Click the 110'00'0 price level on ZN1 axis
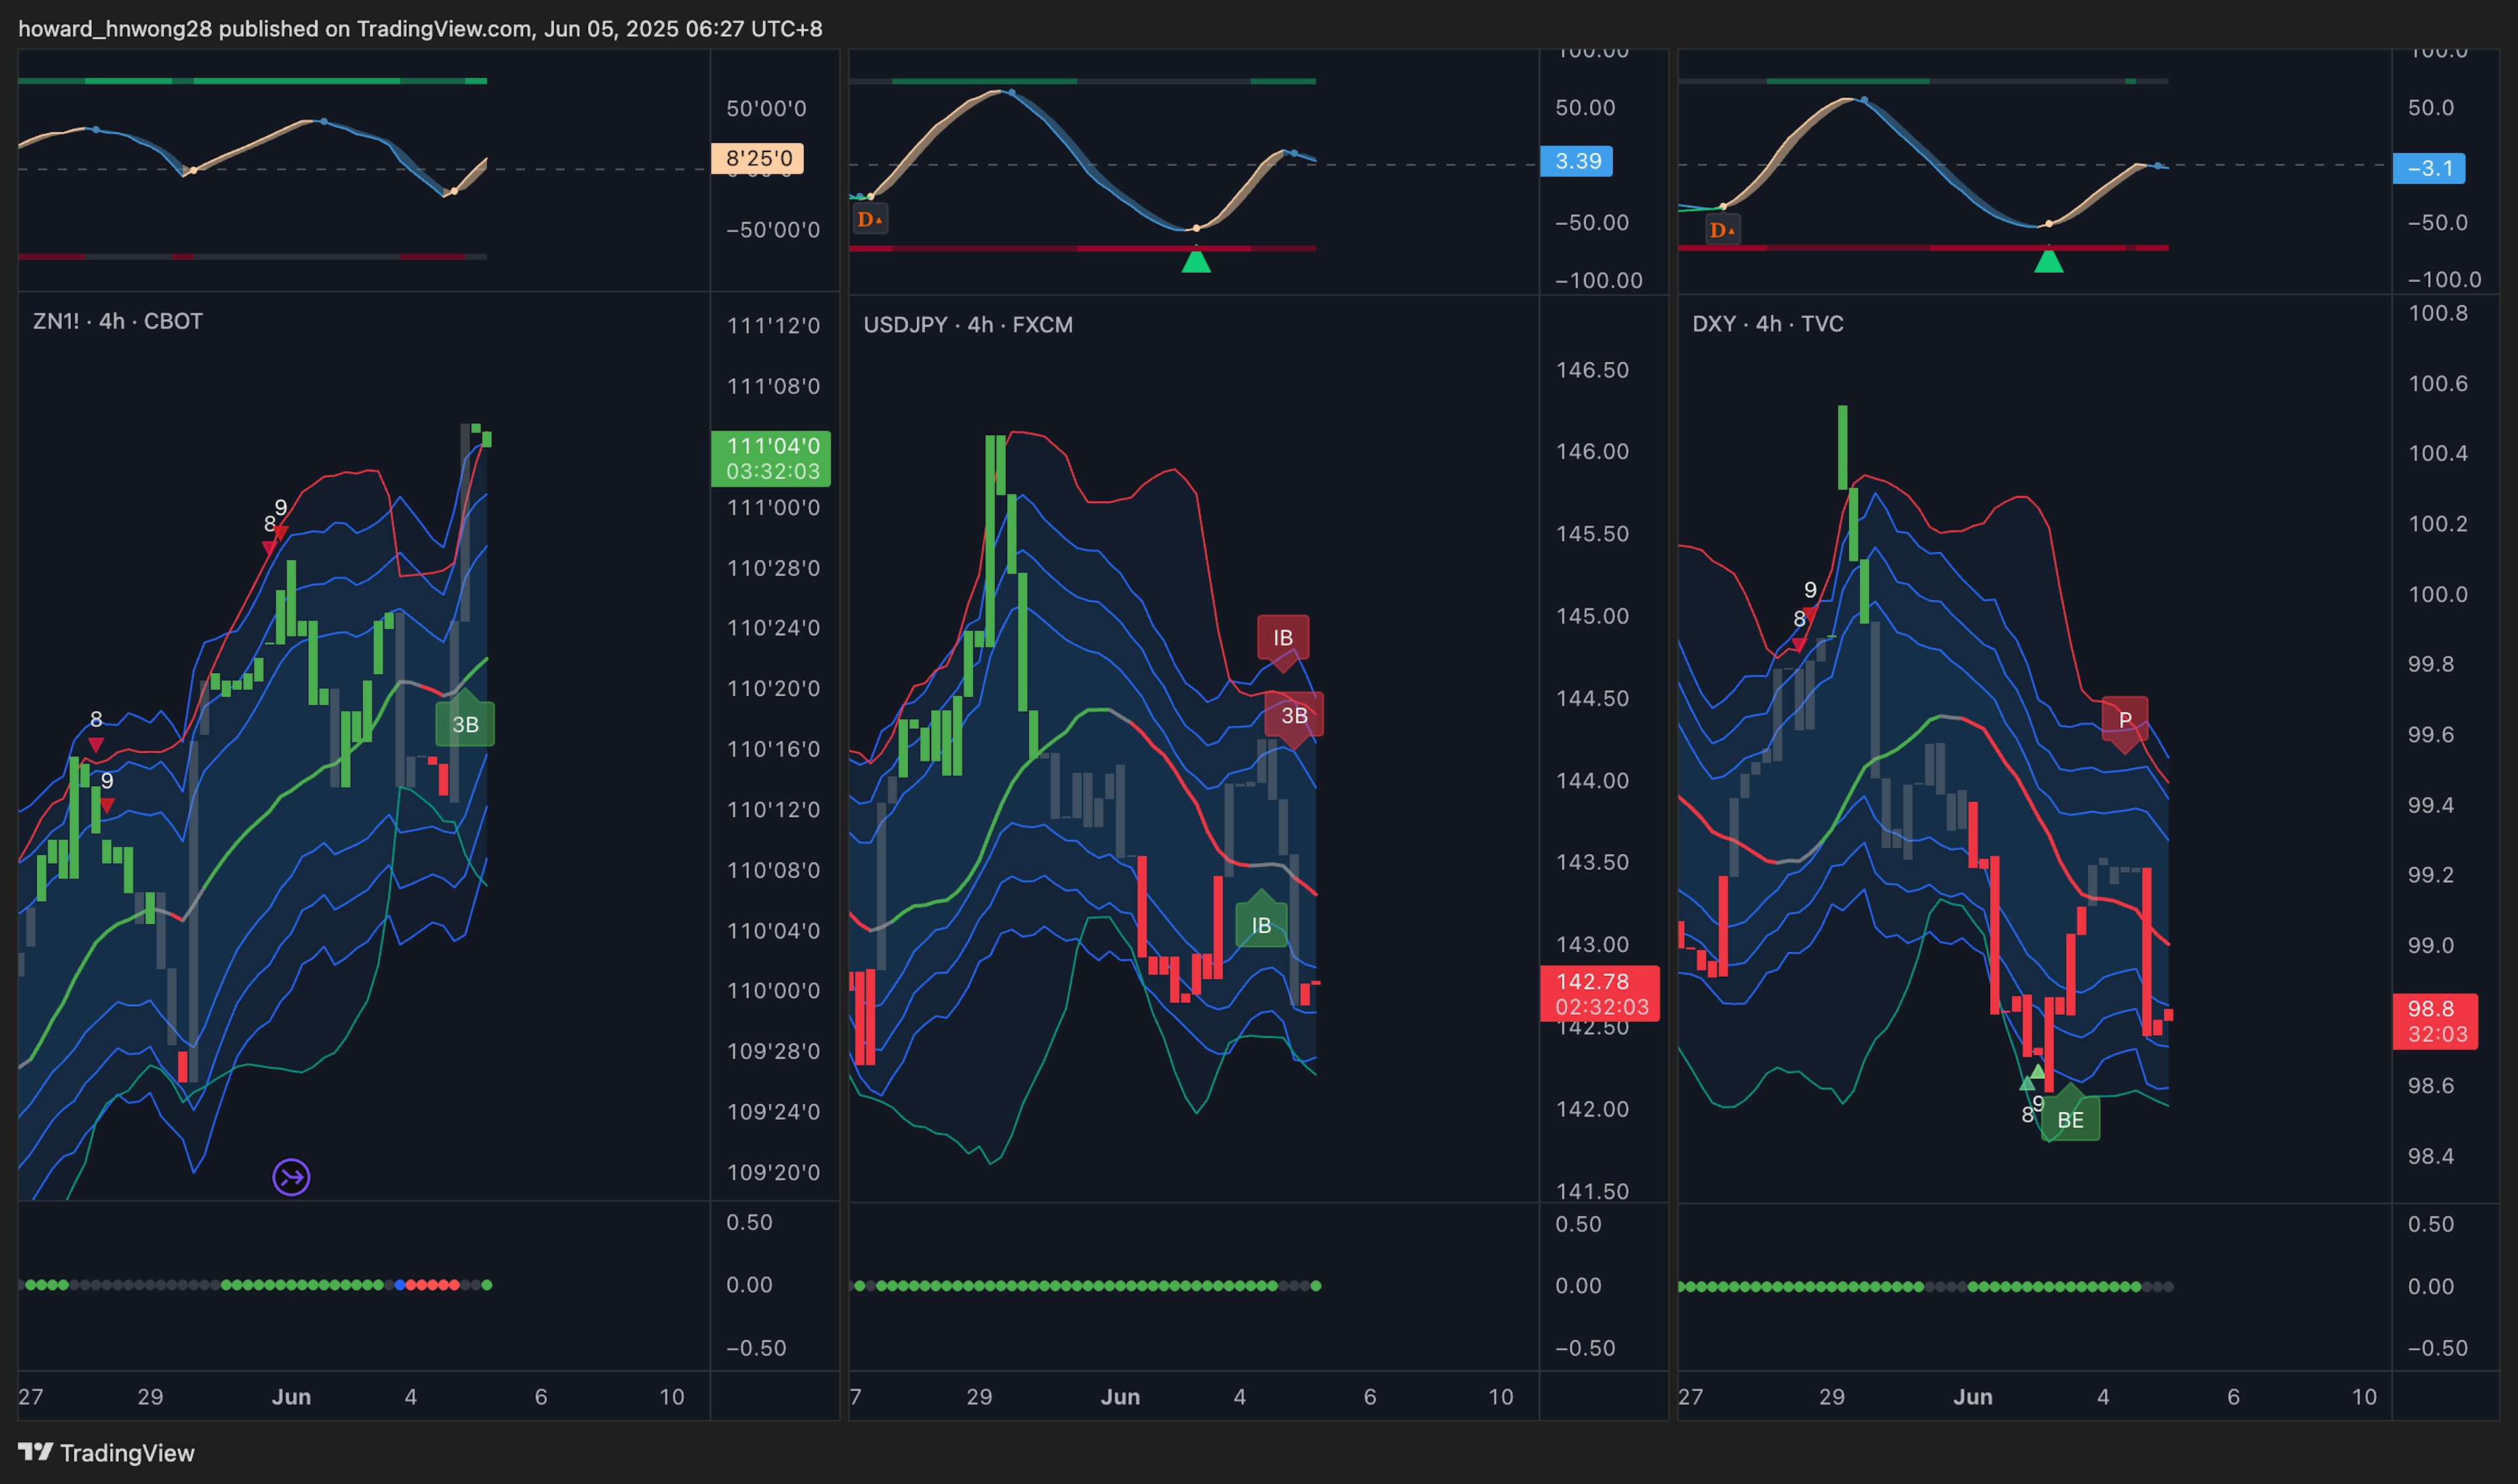 tap(772, 990)
